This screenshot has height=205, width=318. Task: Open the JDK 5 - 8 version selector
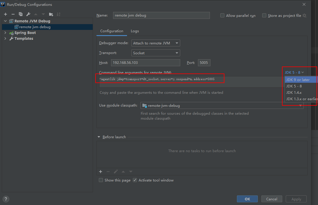point(294,73)
